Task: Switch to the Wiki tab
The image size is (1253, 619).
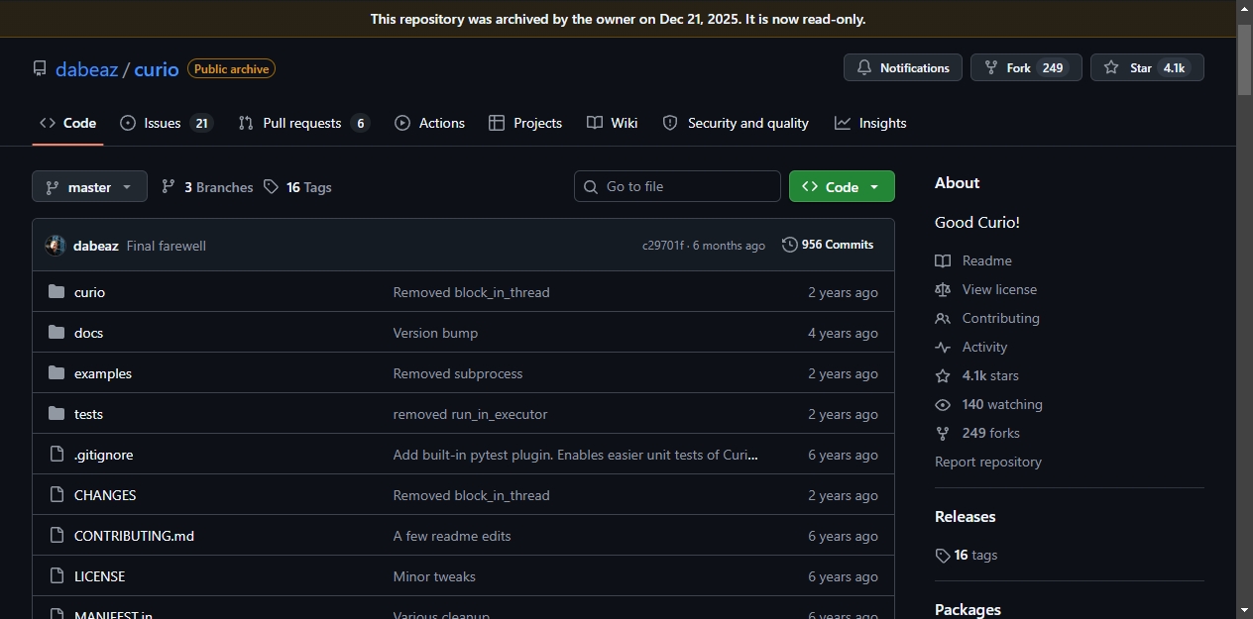Action: pos(612,123)
